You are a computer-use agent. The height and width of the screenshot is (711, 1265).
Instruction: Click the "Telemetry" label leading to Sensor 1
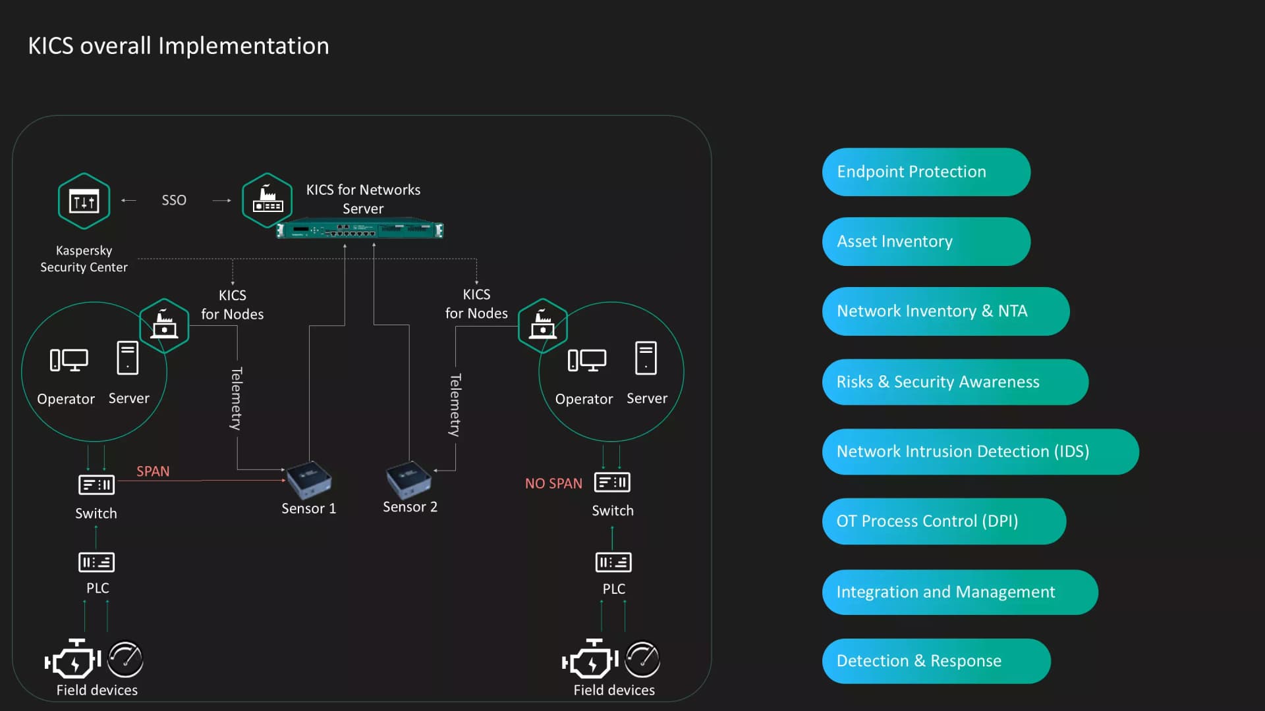(x=236, y=399)
